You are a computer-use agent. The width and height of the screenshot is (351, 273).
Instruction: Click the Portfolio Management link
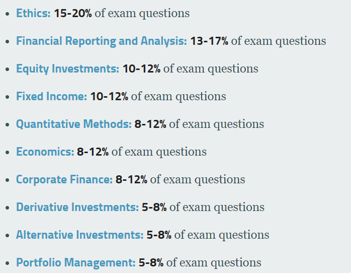75,263
